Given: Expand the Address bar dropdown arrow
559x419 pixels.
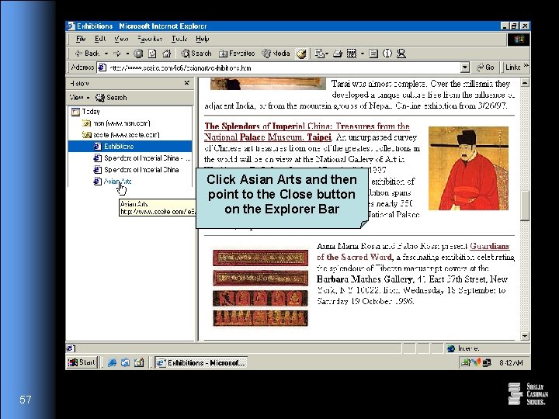Looking at the screenshot, I should coord(464,68).
